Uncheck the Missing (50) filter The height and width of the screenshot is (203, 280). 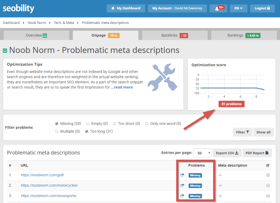click(57, 124)
